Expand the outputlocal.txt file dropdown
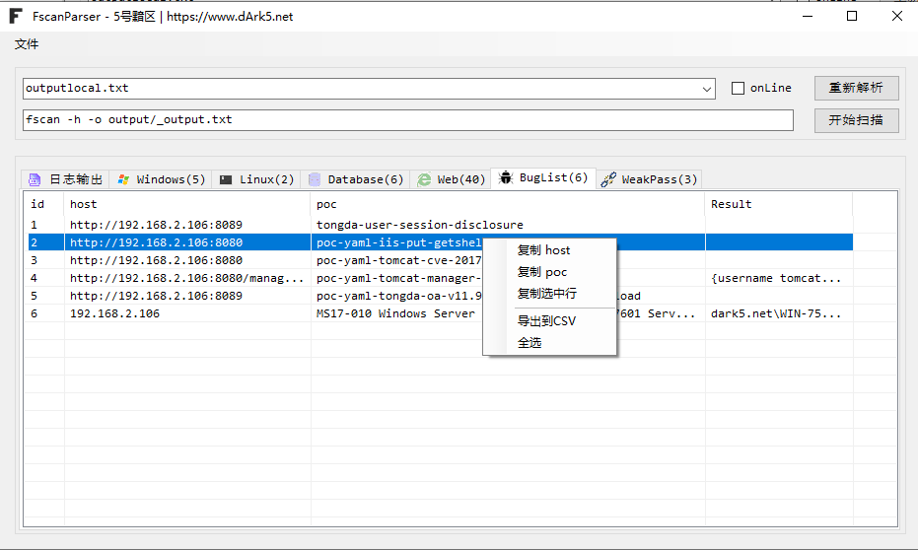The width and height of the screenshot is (918, 550). [x=707, y=89]
